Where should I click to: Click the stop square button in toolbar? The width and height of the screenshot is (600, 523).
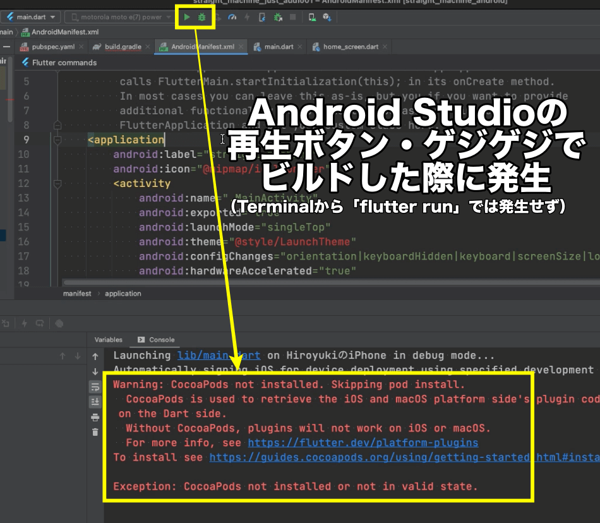[292, 17]
